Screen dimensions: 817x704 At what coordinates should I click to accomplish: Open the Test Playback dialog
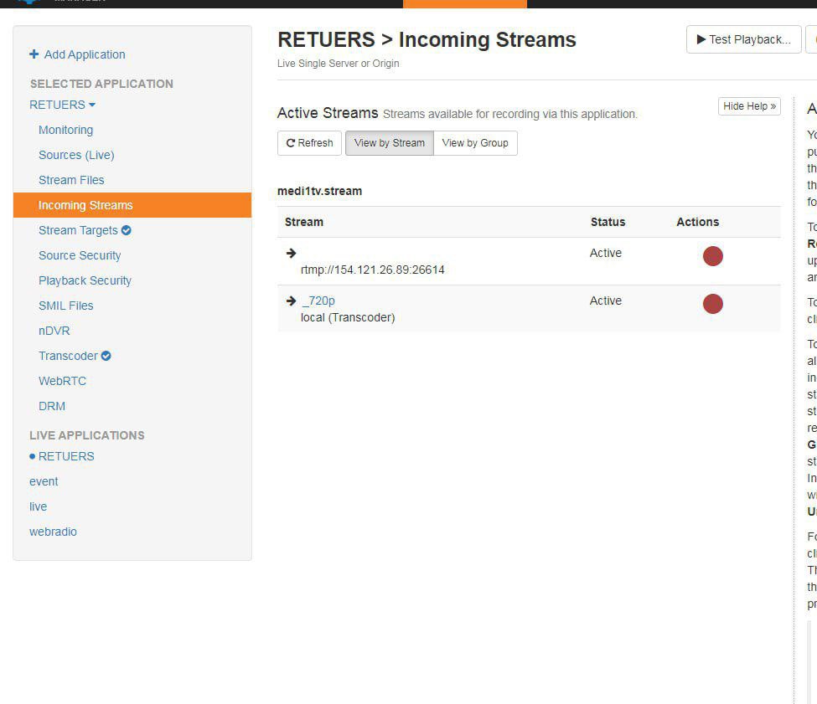(x=743, y=39)
